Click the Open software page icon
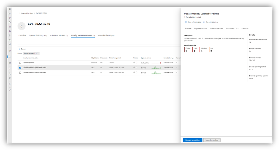The width and height of the screenshot is (279, 150). [x=186, y=22]
